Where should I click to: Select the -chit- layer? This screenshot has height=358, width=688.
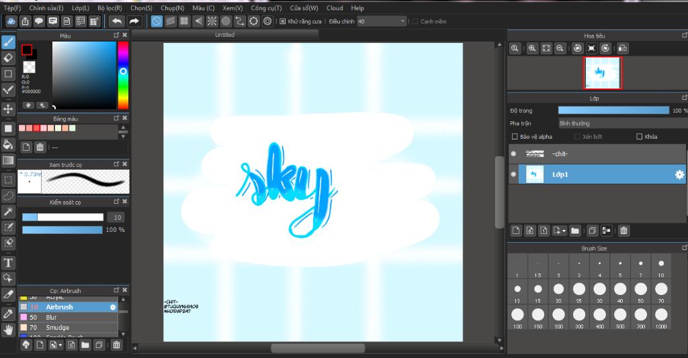[x=597, y=154]
